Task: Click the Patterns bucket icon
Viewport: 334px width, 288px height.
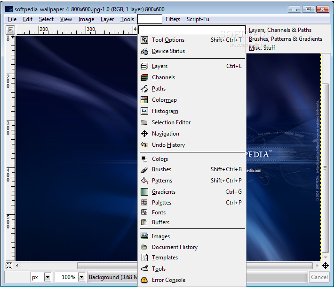Action: click(144, 181)
